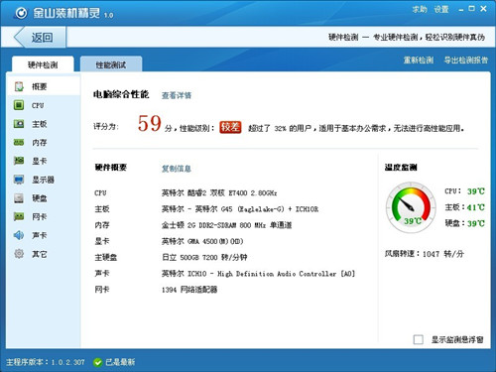Select the 主板 sidebar label

pyautogui.click(x=40, y=124)
